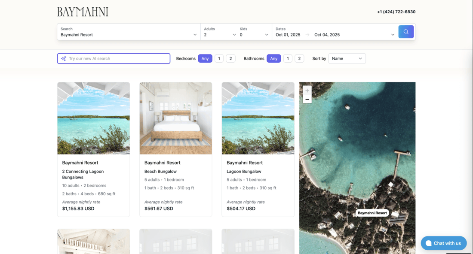
Task: Click the AI sparkle icon in search field
Action: (x=64, y=59)
